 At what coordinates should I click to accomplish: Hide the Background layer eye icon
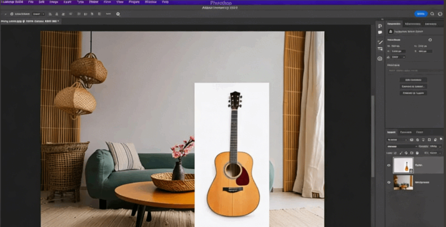389,182
